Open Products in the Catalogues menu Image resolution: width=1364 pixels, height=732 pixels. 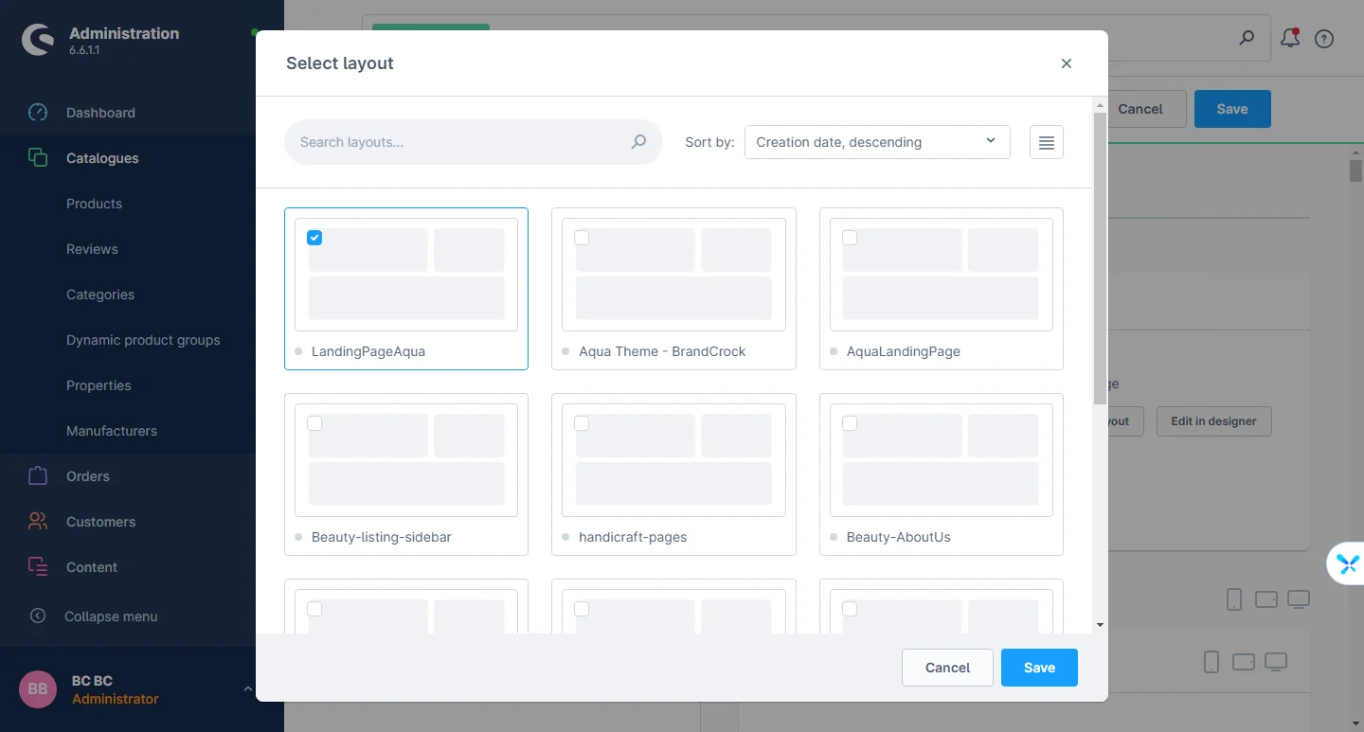(94, 204)
